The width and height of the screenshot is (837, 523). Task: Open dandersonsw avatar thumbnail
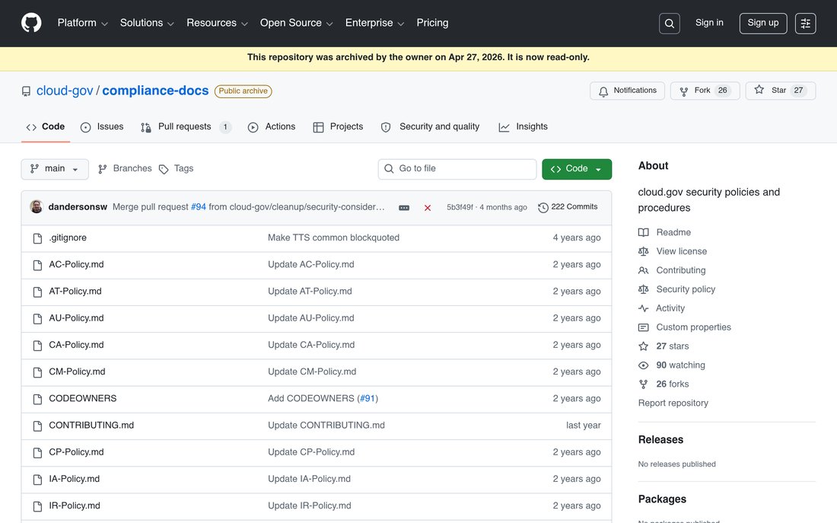click(x=37, y=207)
